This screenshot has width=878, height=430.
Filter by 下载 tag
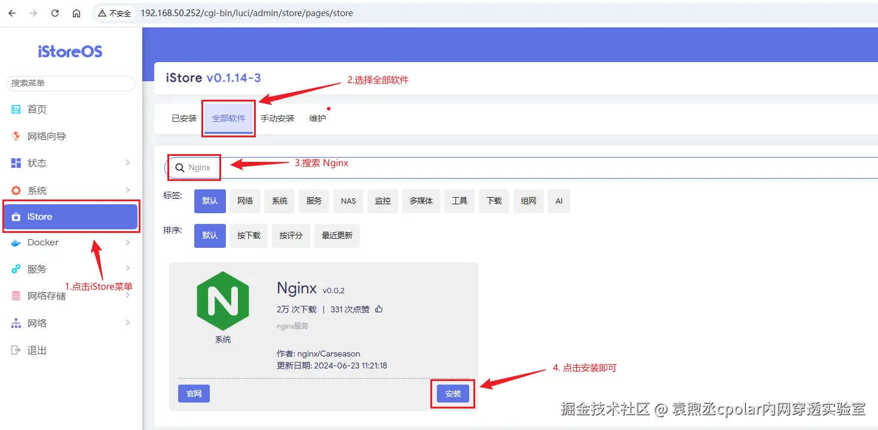point(494,201)
